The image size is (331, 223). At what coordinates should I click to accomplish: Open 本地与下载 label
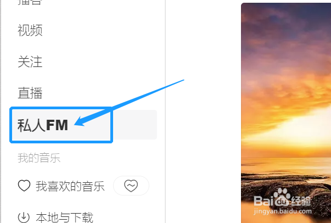[65, 218]
